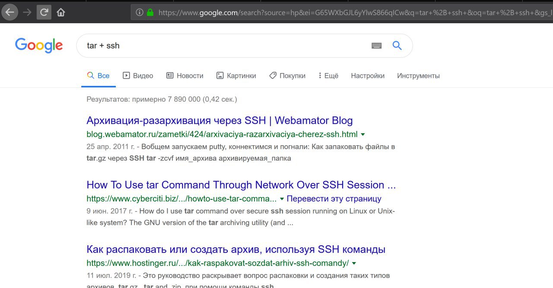Switch to the 'Новости' tab

point(184,76)
